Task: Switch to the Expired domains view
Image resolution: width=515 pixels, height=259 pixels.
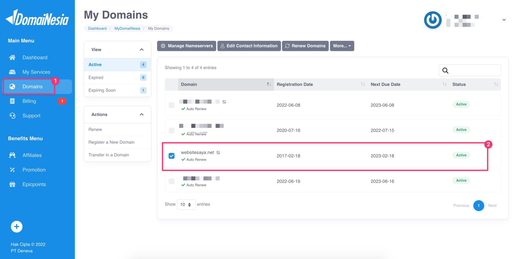Action: 96,77
